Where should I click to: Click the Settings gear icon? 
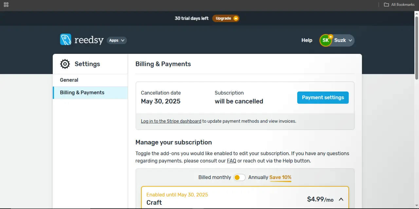(x=65, y=64)
